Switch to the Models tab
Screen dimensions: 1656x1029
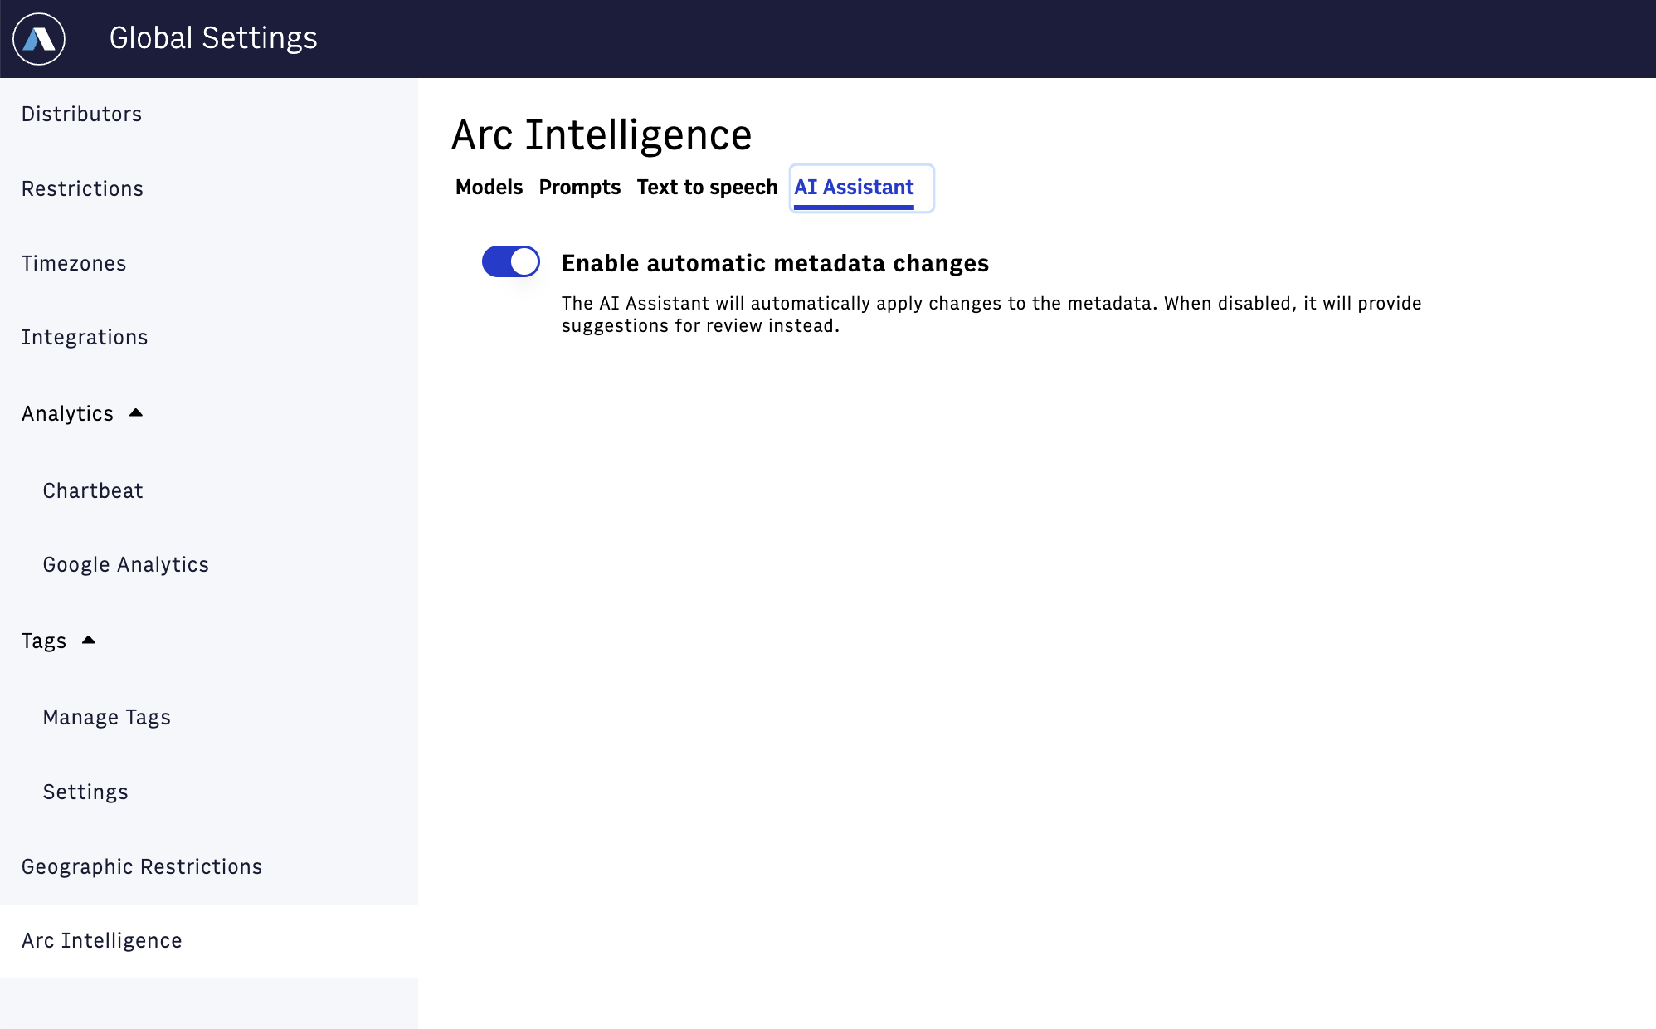pos(488,188)
